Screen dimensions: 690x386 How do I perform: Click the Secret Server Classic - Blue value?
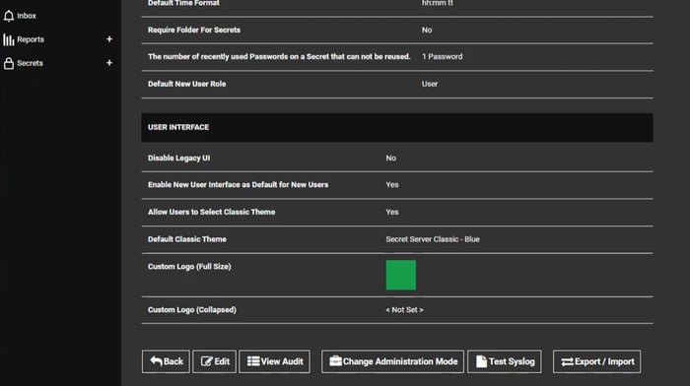(x=433, y=239)
